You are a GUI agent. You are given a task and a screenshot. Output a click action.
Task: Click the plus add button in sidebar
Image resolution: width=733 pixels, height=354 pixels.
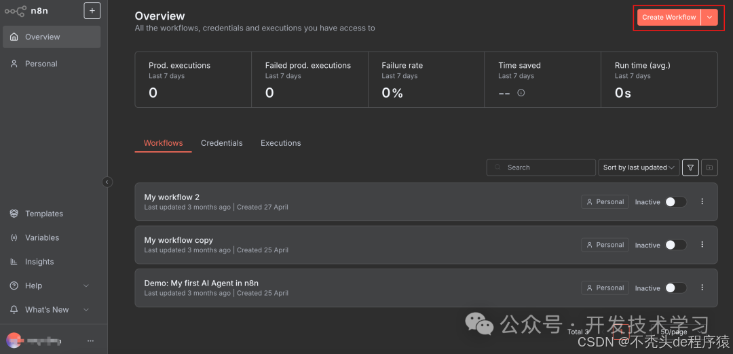click(x=92, y=11)
